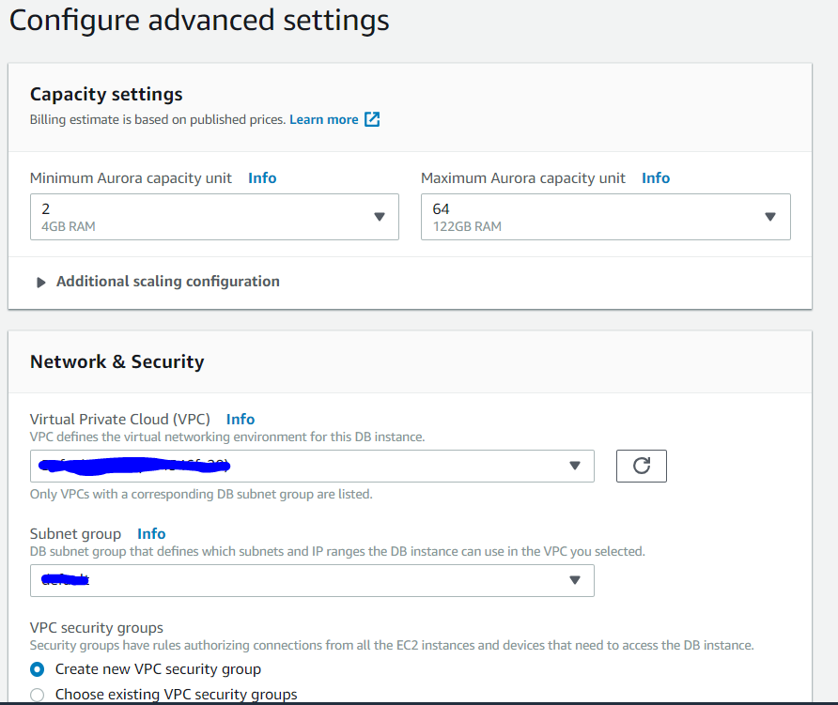
Task: Open Info for Maximum Aurora capacity unit
Action: (x=655, y=177)
